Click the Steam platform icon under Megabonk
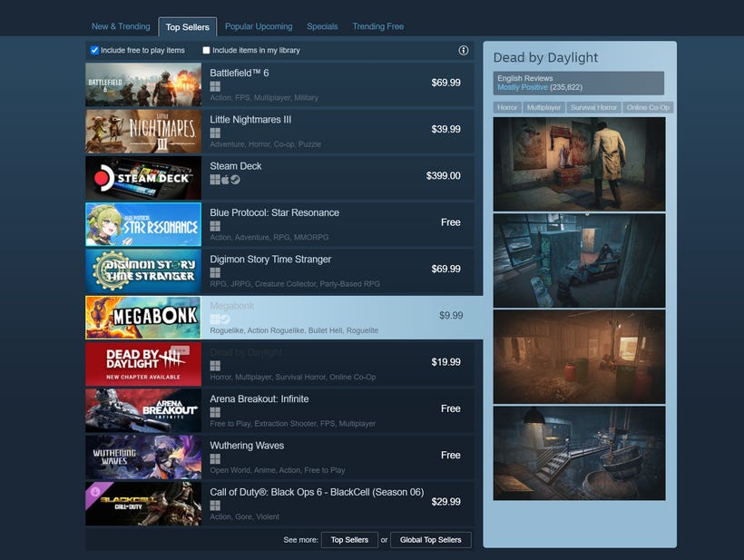The image size is (744, 560). (225, 319)
